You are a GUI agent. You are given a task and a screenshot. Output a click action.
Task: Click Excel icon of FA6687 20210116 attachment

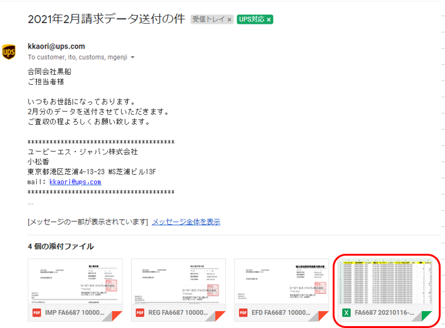[346, 312]
